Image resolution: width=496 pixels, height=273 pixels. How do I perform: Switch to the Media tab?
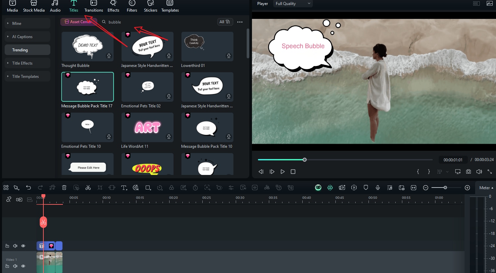click(x=12, y=7)
